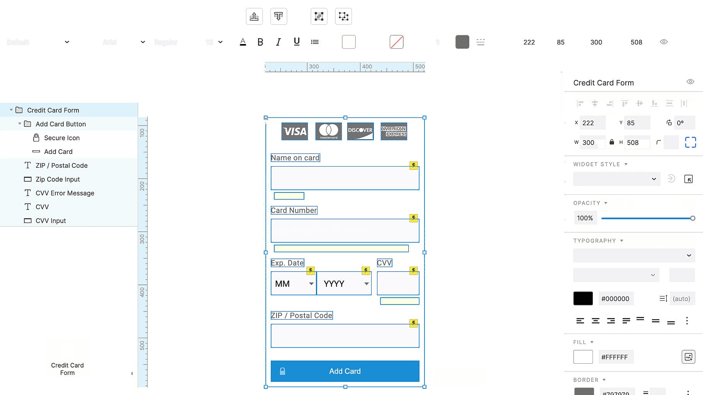Click the Y position field showing 85
Image resolution: width=703 pixels, height=395 pixels.
[637, 123]
